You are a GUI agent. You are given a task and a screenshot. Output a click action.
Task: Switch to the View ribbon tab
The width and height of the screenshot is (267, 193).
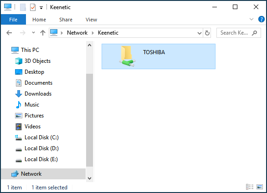point(91,20)
